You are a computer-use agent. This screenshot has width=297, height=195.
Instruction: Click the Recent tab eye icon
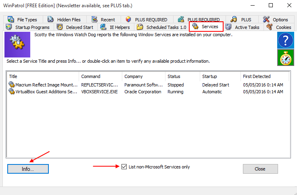(94, 19)
